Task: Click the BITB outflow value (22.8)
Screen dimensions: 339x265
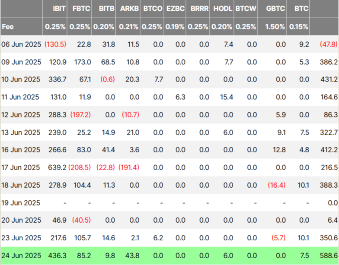Action: (106, 167)
